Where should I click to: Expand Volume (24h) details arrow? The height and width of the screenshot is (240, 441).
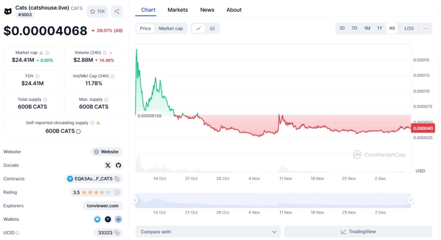[111, 52]
